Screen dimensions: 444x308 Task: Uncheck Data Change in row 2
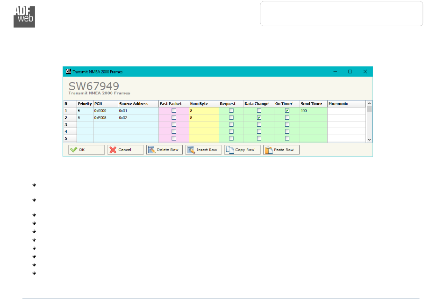259,117
